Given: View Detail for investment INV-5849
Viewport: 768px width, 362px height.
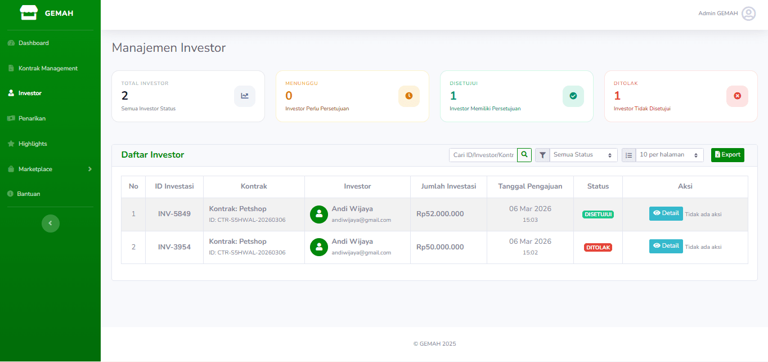Looking at the screenshot, I should [666, 213].
